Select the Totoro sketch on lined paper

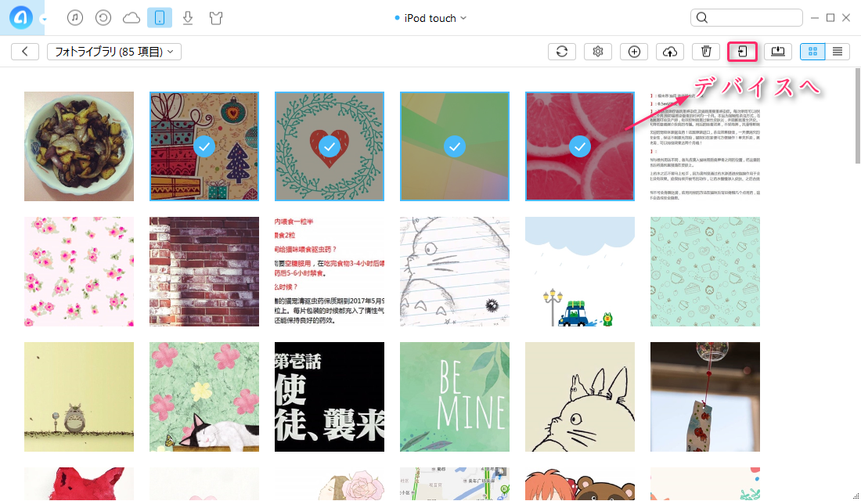tap(455, 272)
